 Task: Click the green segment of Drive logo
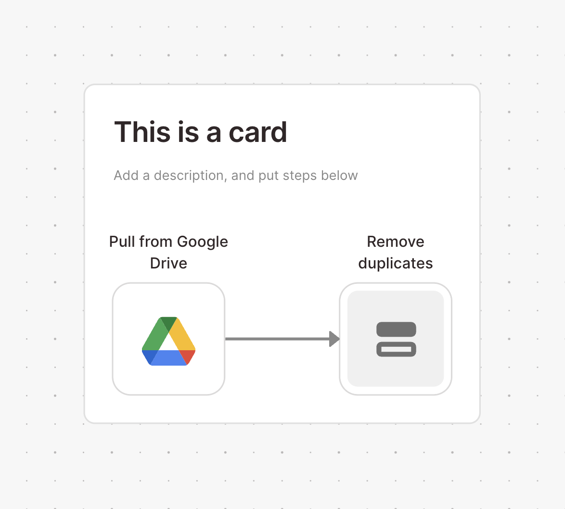pyautogui.click(x=154, y=335)
